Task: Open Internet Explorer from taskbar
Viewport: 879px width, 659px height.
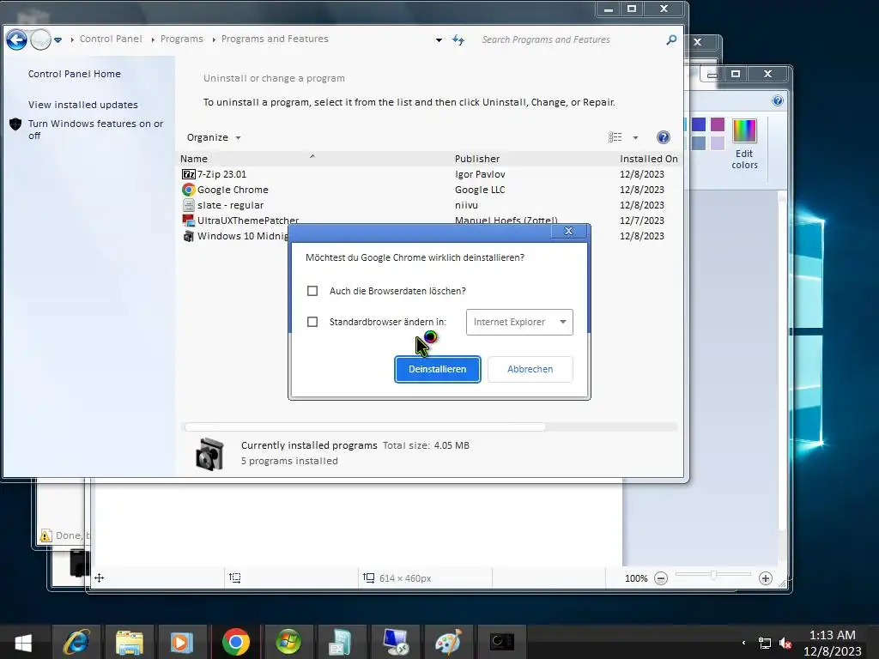Action: point(76,642)
